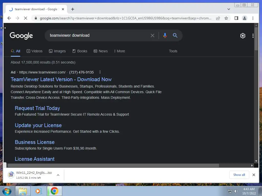Stop loading the page
262x196 pixels.
pos(26,18)
